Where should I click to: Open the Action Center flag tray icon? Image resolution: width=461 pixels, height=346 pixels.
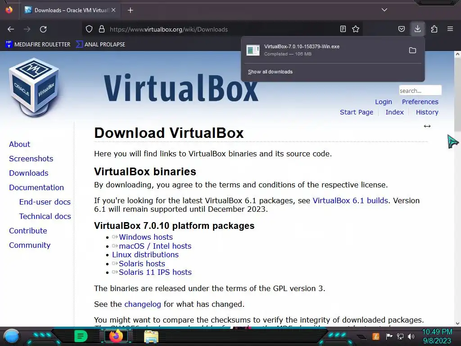(x=389, y=336)
